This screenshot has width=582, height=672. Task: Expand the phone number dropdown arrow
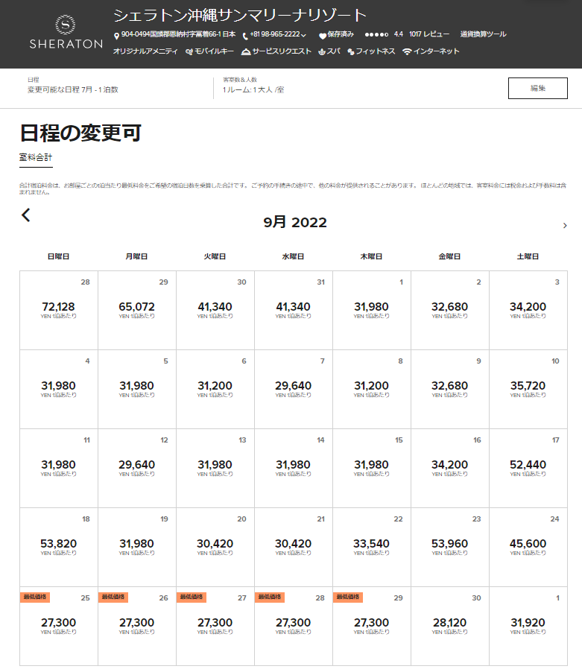pyautogui.click(x=304, y=36)
